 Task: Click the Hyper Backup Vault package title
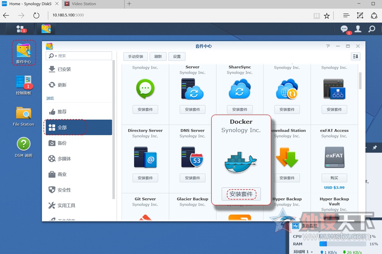(x=334, y=201)
